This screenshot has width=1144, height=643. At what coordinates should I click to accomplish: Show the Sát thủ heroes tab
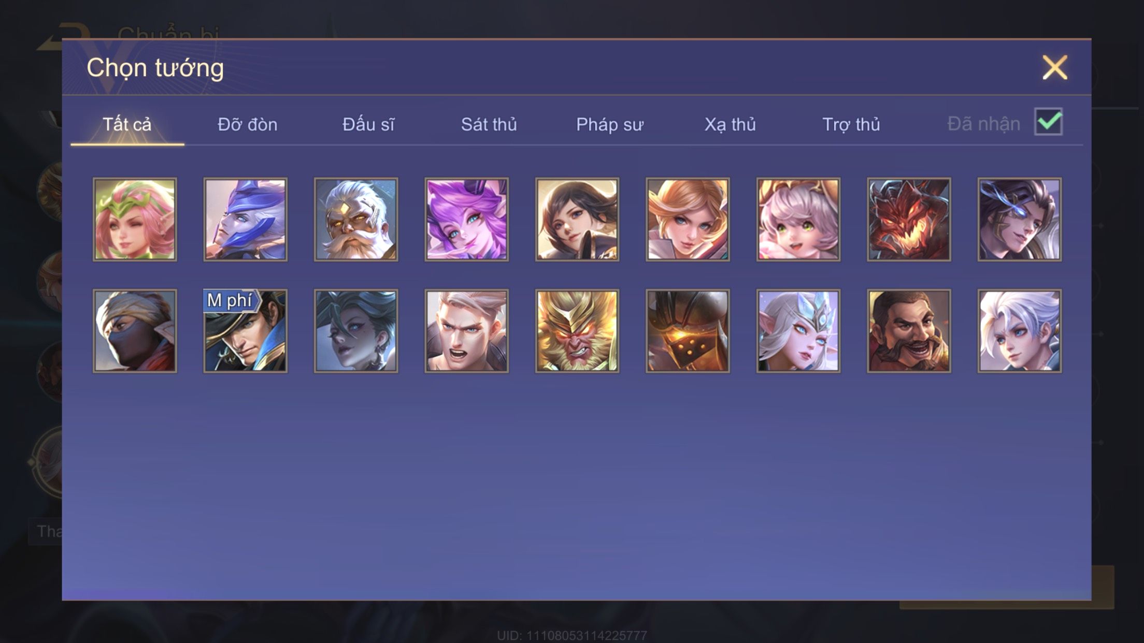489,124
